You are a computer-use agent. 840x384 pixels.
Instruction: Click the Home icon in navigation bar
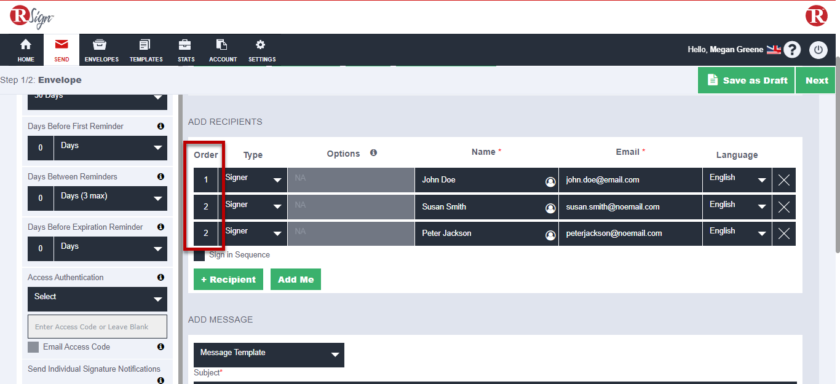pos(26,45)
